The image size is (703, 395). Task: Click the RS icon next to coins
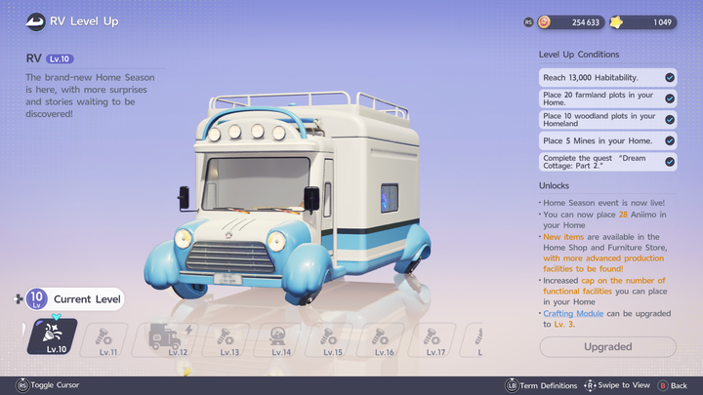528,21
